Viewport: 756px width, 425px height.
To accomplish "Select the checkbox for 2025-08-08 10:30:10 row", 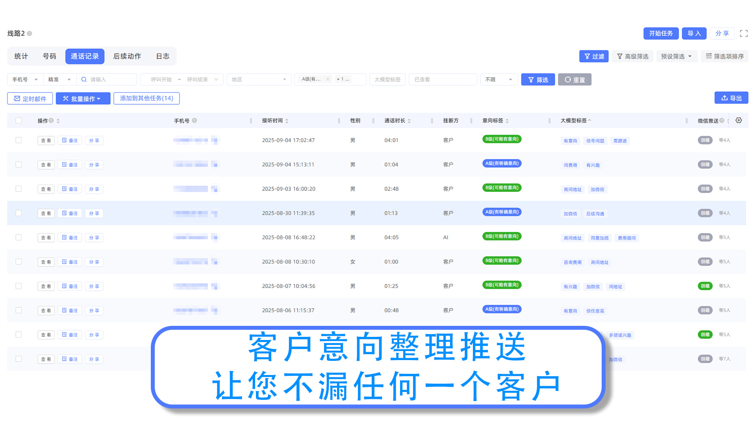I will coord(19,262).
